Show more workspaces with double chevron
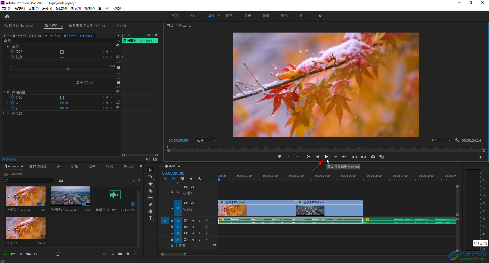This screenshot has height=263, width=489. point(320,16)
